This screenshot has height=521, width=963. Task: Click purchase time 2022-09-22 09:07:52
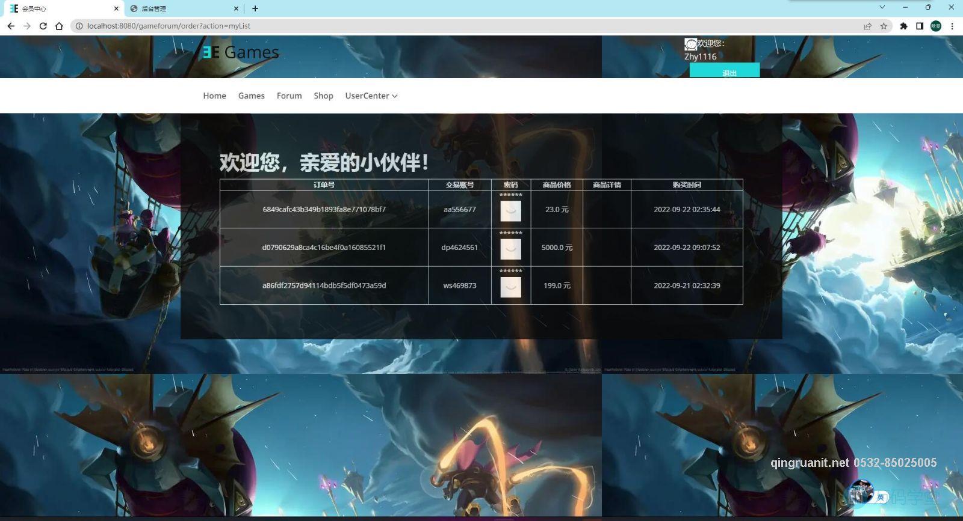687,247
